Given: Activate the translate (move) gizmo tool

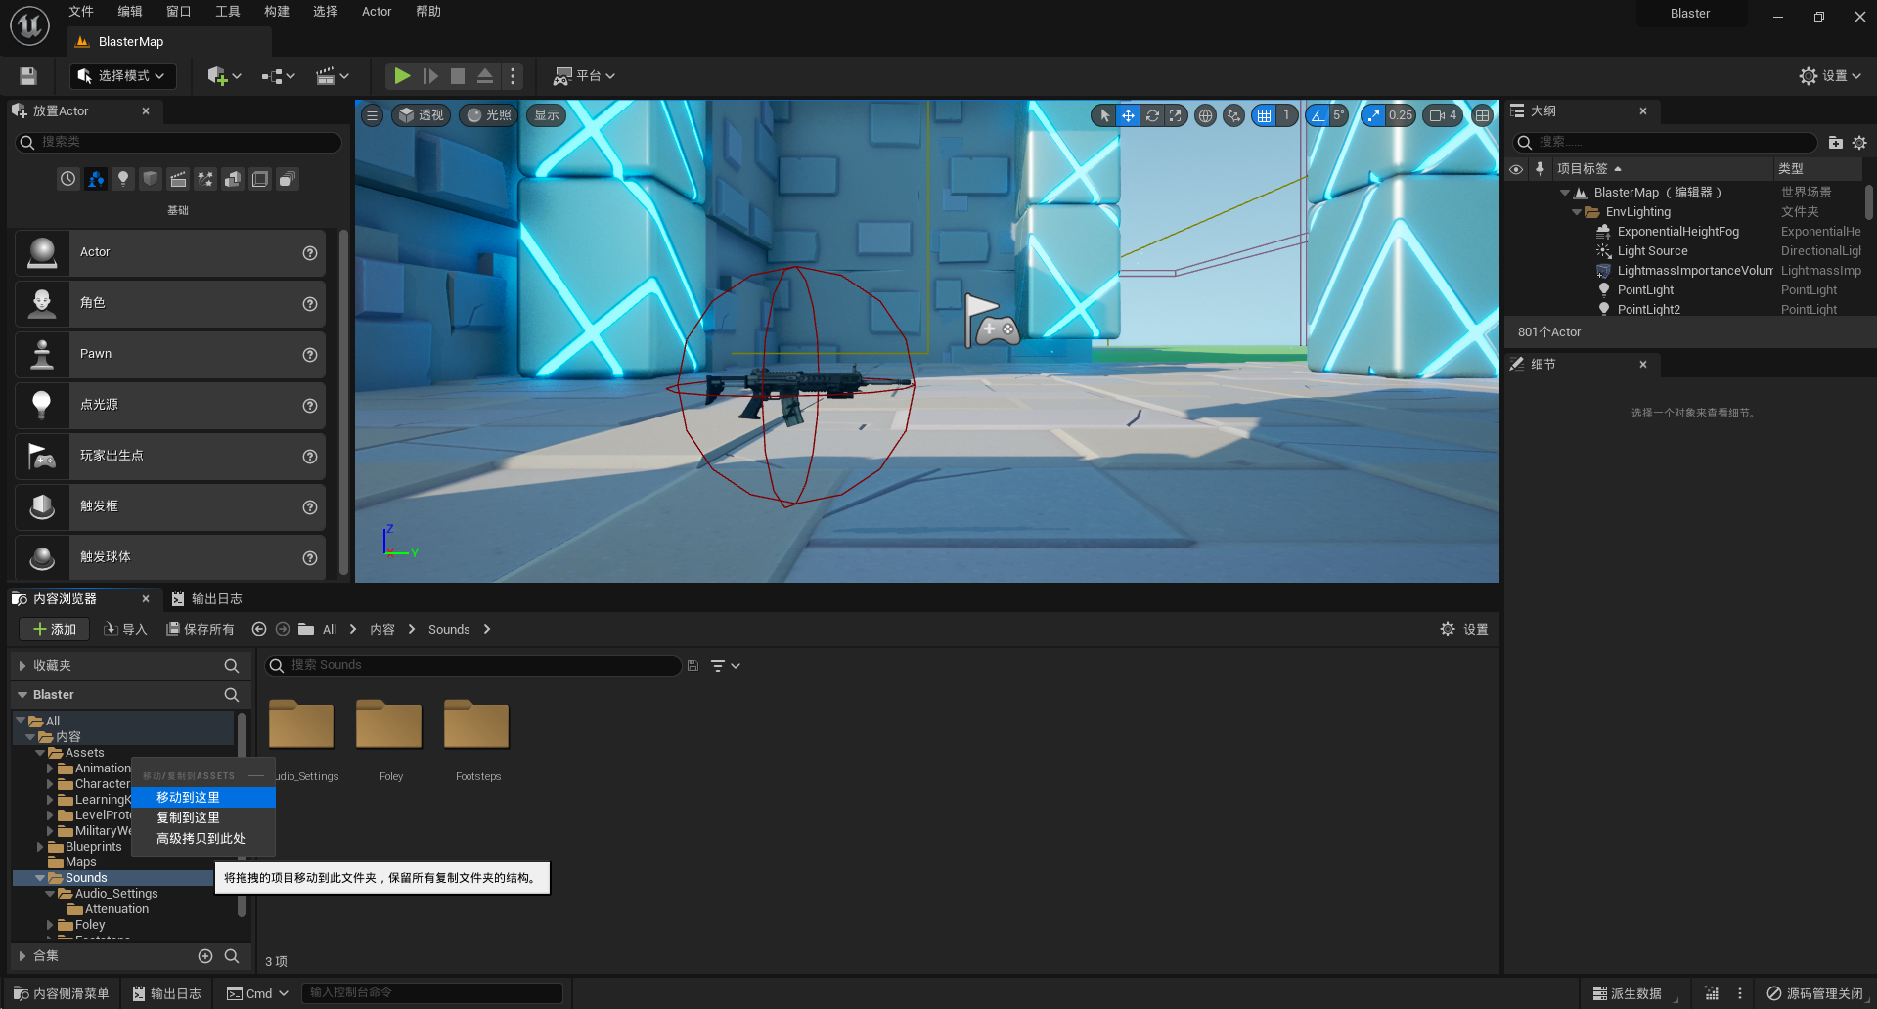Looking at the screenshot, I should tap(1128, 115).
